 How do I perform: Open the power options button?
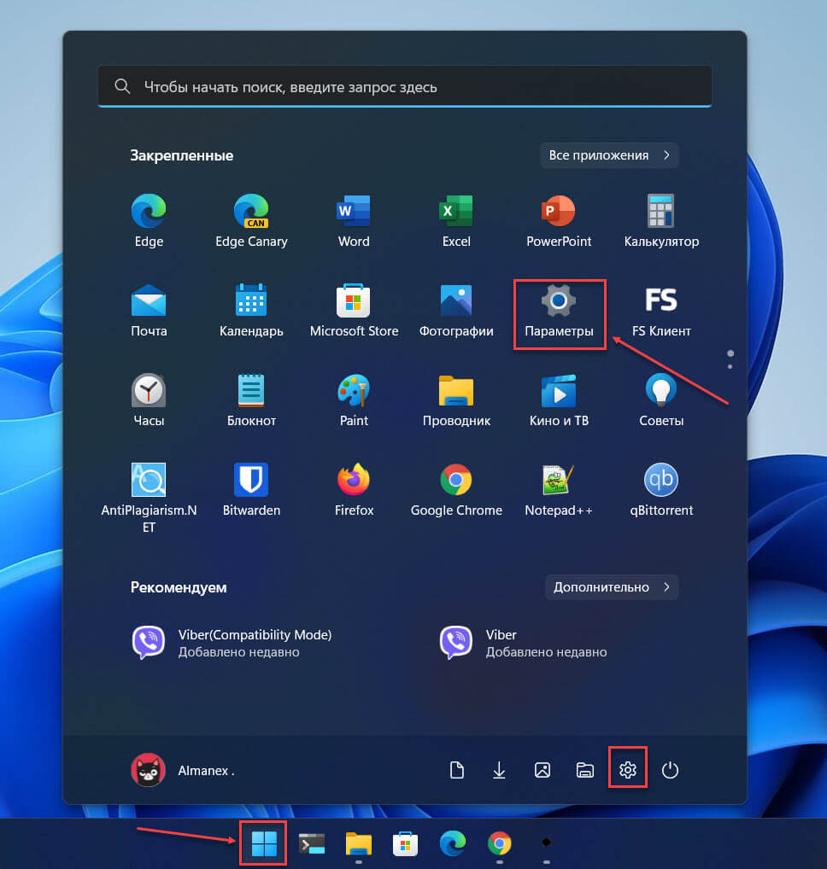pyautogui.click(x=670, y=770)
